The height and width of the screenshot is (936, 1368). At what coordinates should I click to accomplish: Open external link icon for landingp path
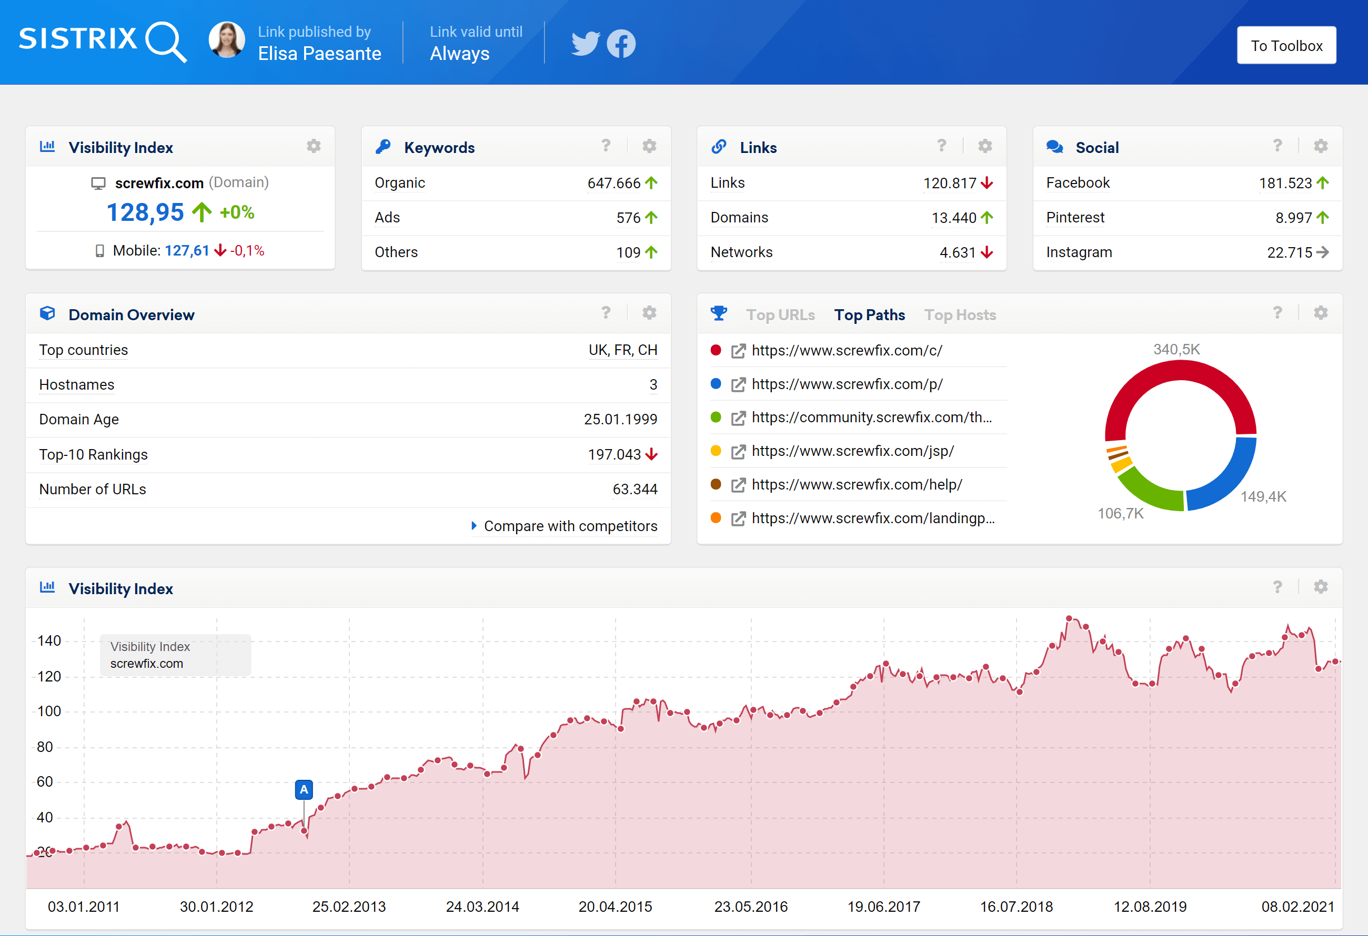[x=738, y=518]
